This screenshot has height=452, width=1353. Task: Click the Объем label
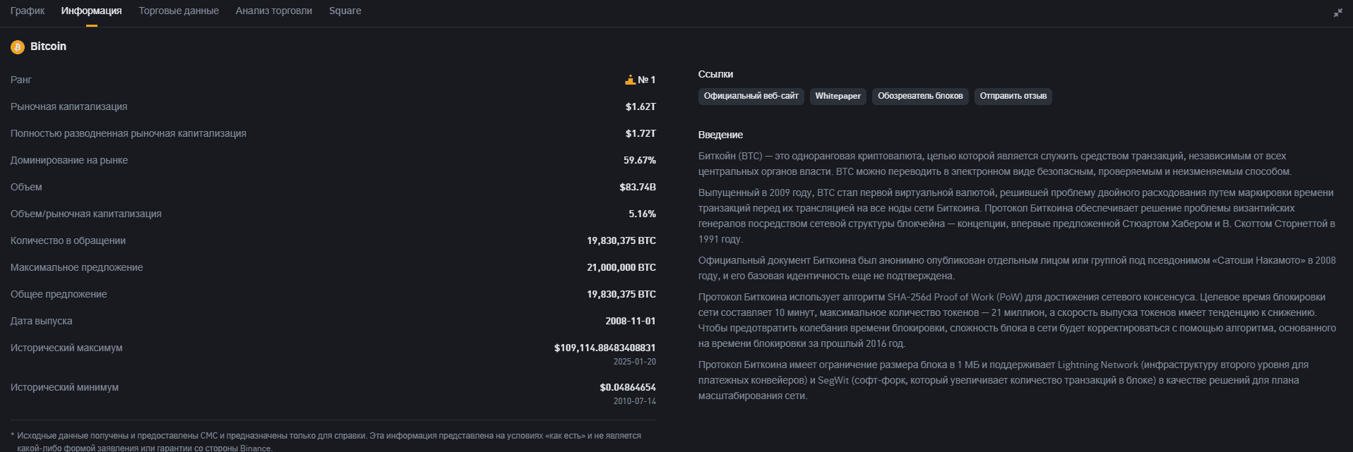(x=26, y=187)
